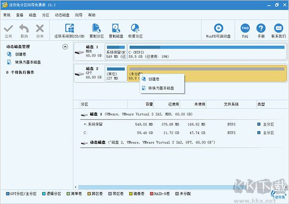This screenshot has width=289, height=204.
Task: Click the 549.00 MB capacity cell
Action: click(x=144, y=124)
